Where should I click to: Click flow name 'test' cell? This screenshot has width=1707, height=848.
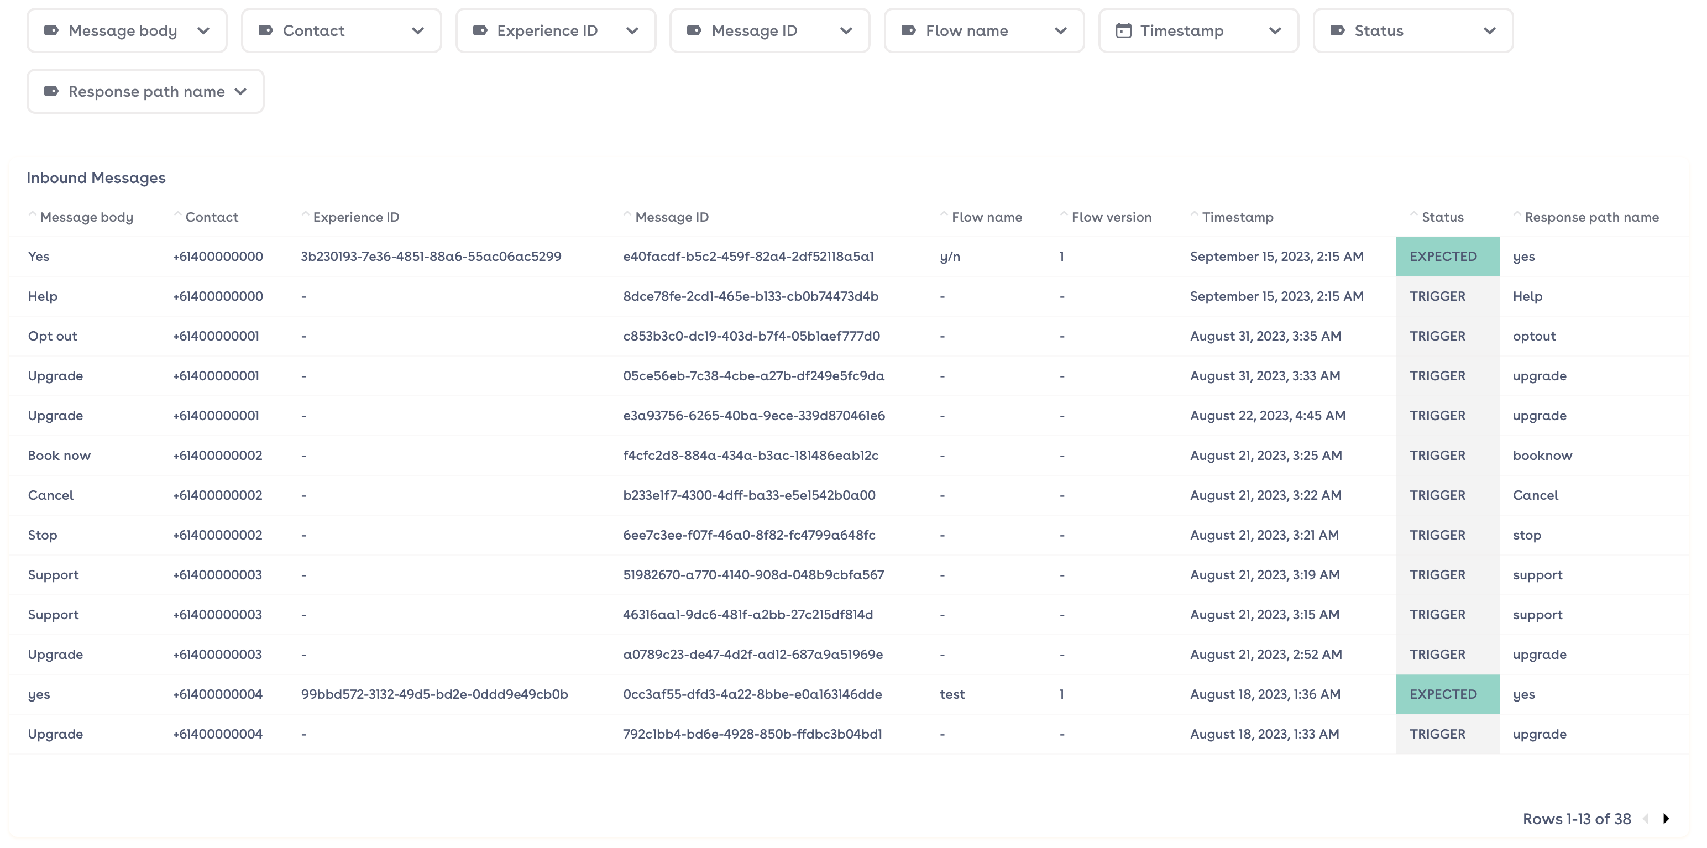point(952,694)
